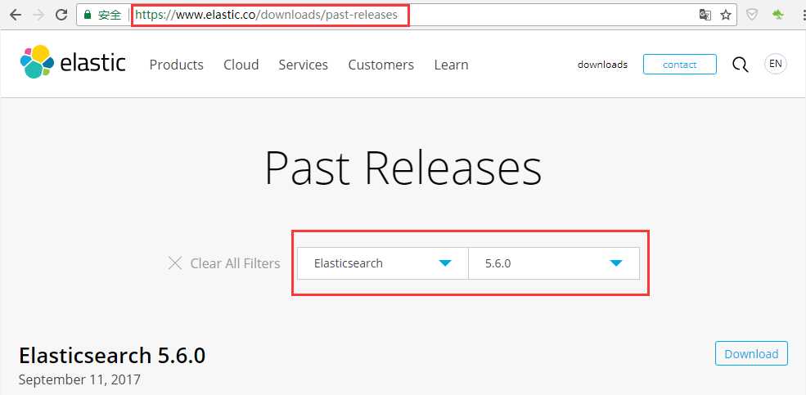
Task: Open the Cloud menu
Action: pyautogui.click(x=241, y=65)
